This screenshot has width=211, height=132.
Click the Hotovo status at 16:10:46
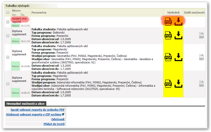(16, 66)
